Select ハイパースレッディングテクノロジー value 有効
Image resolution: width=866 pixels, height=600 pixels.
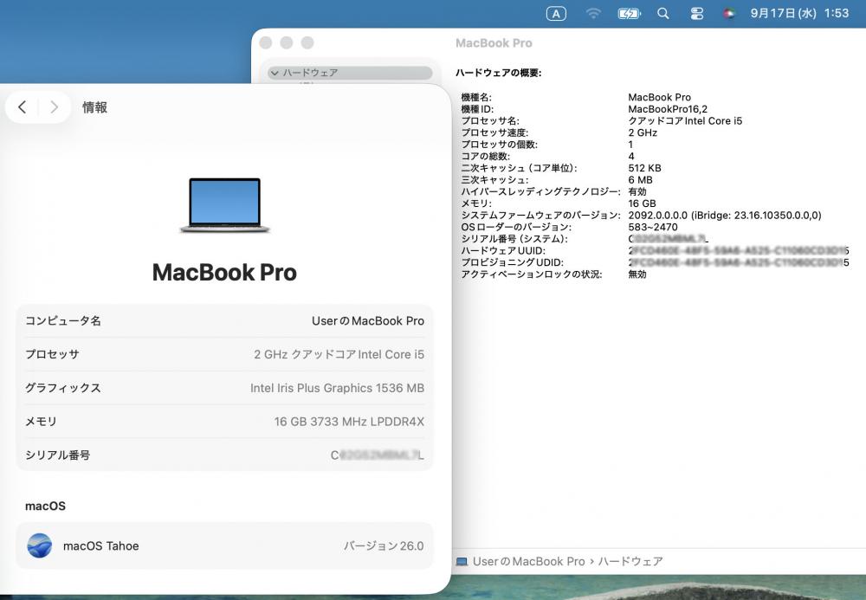[637, 191]
